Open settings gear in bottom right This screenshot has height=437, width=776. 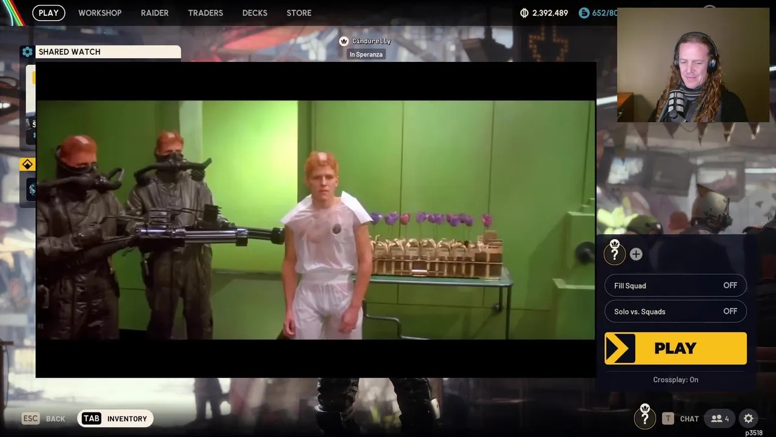[x=749, y=419]
